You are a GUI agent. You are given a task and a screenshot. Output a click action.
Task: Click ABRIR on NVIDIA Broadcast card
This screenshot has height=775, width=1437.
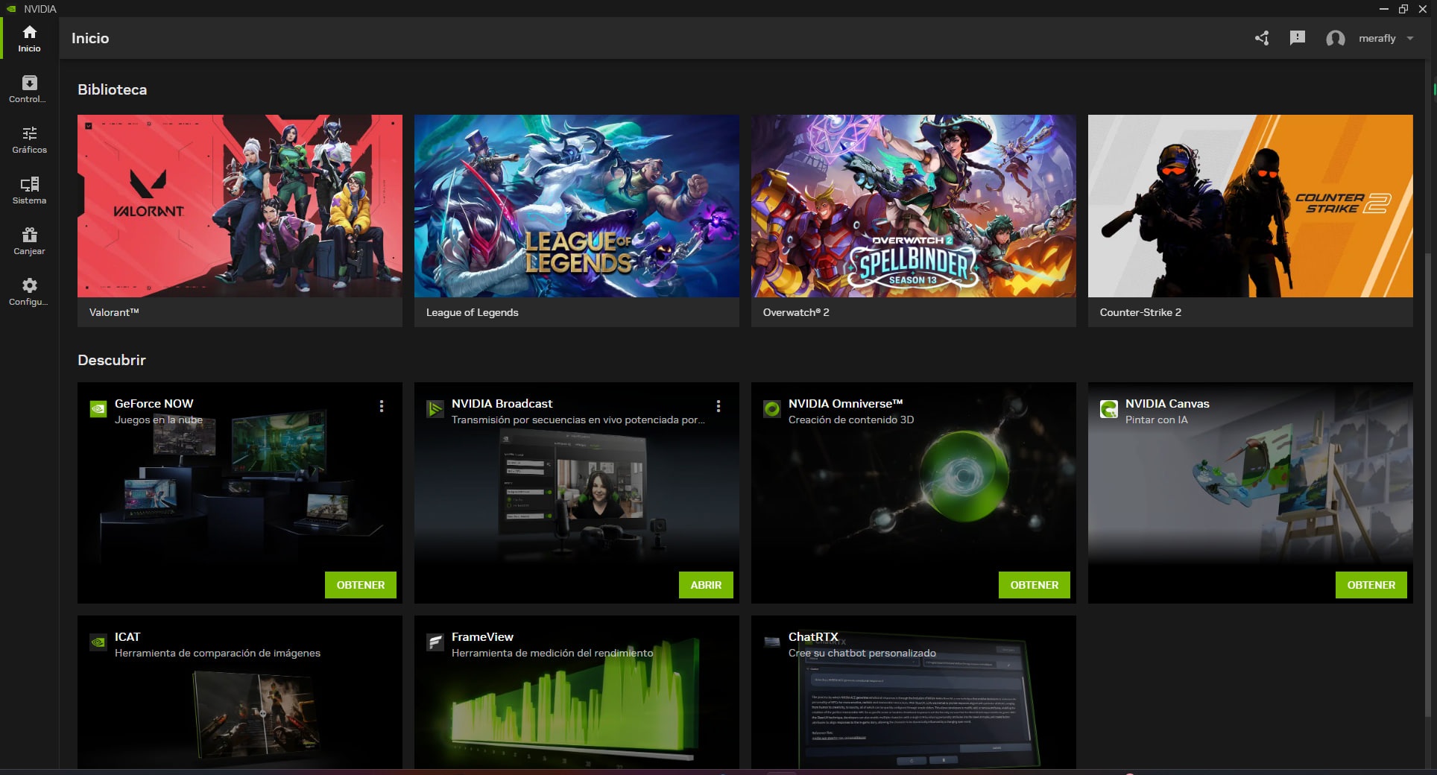706,585
